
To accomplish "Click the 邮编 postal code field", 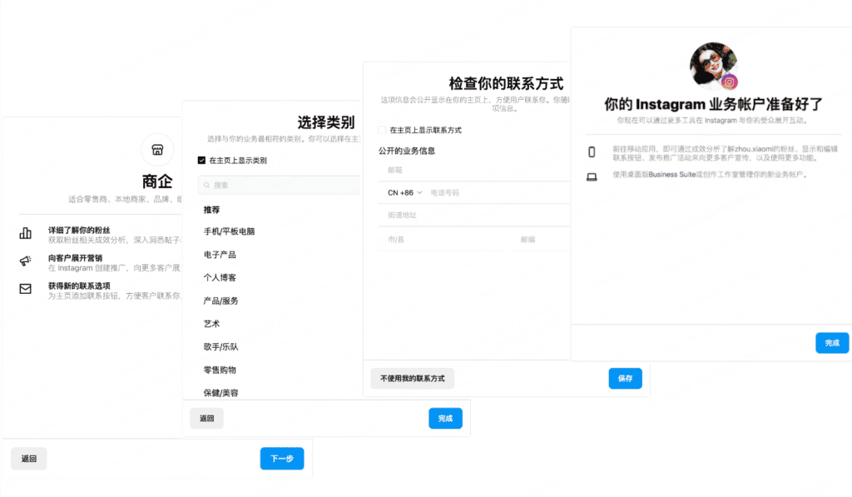I will coord(540,240).
